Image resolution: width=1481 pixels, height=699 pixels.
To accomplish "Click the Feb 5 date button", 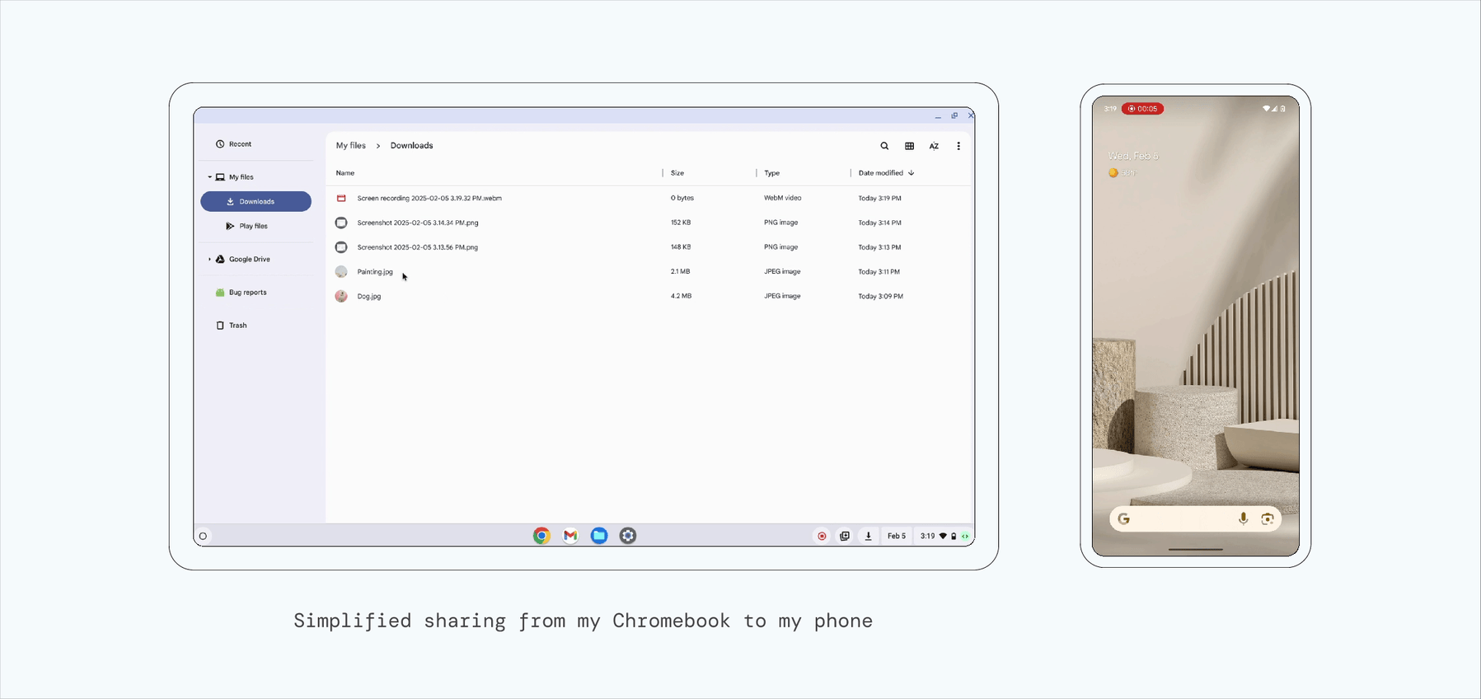I will [896, 536].
